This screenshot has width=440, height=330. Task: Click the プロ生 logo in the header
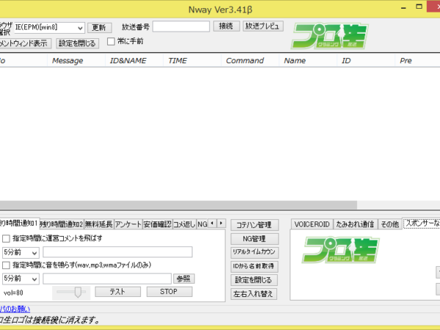[330, 36]
